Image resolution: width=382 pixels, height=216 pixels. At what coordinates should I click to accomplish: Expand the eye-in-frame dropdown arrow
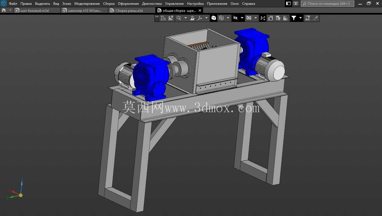point(256,18)
